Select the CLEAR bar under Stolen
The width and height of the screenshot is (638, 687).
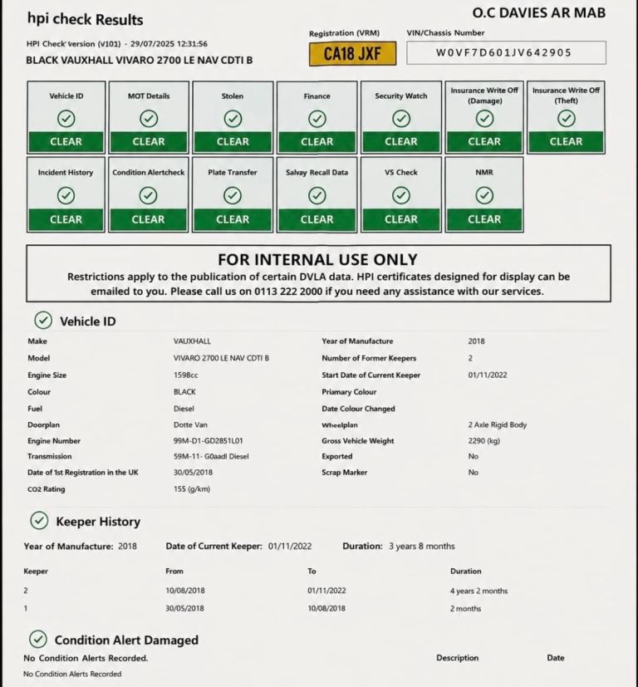pos(233,141)
